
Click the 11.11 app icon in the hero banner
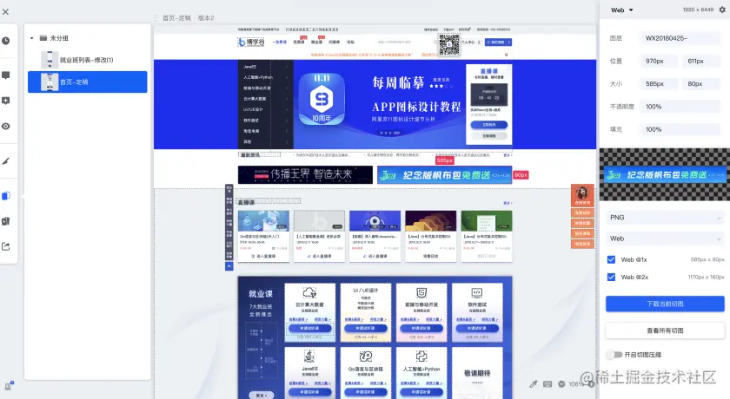pos(322,100)
